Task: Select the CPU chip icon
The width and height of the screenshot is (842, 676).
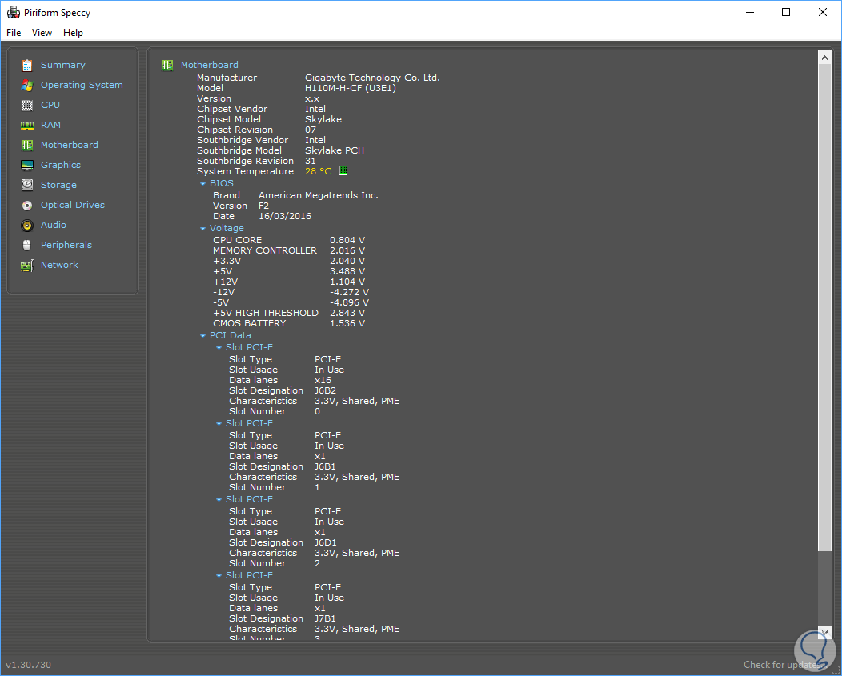Action: [27, 105]
